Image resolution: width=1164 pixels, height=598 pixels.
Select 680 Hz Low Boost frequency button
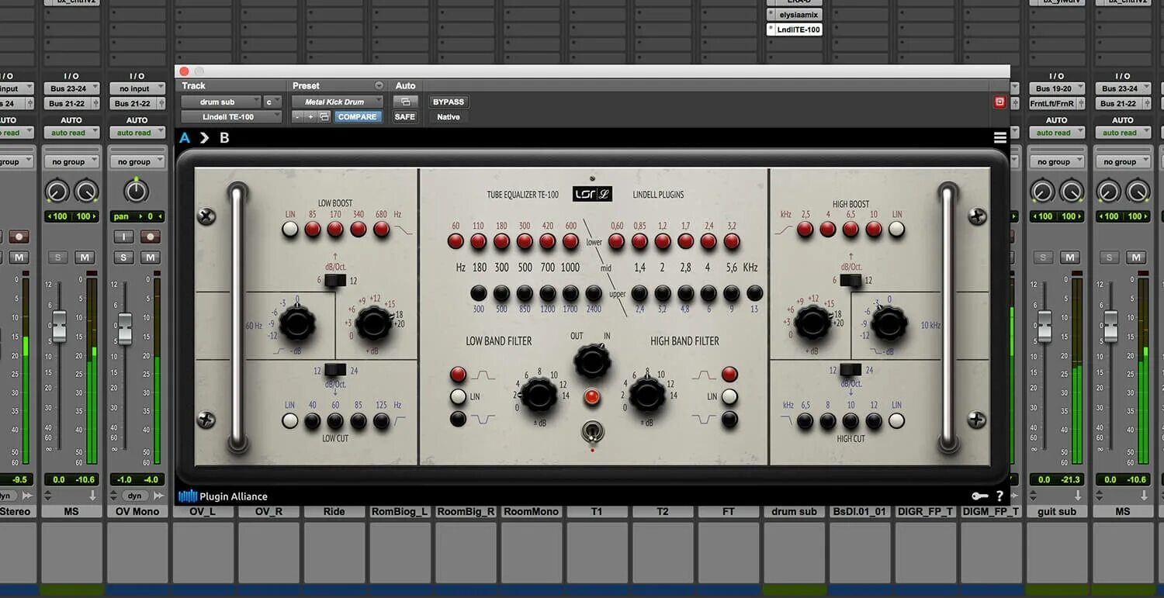coord(381,229)
